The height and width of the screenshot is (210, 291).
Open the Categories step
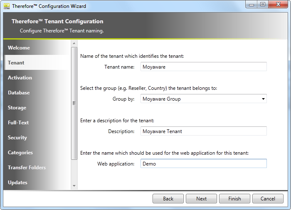click(x=20, y=153)
